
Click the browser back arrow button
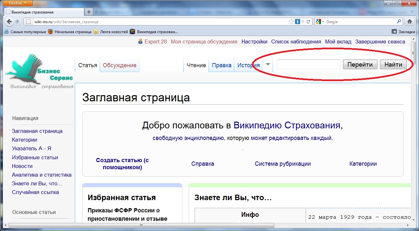[9, 22]
